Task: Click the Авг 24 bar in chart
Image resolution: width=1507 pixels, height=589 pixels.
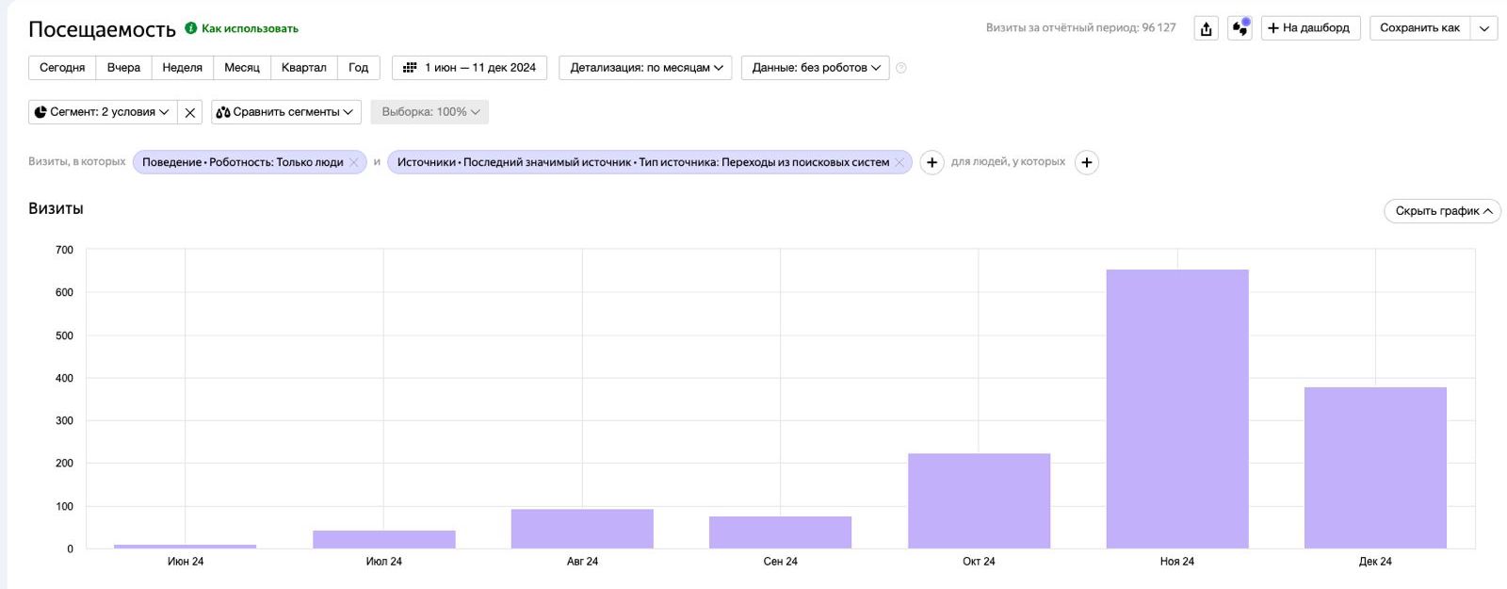Action: click(582, 529)
